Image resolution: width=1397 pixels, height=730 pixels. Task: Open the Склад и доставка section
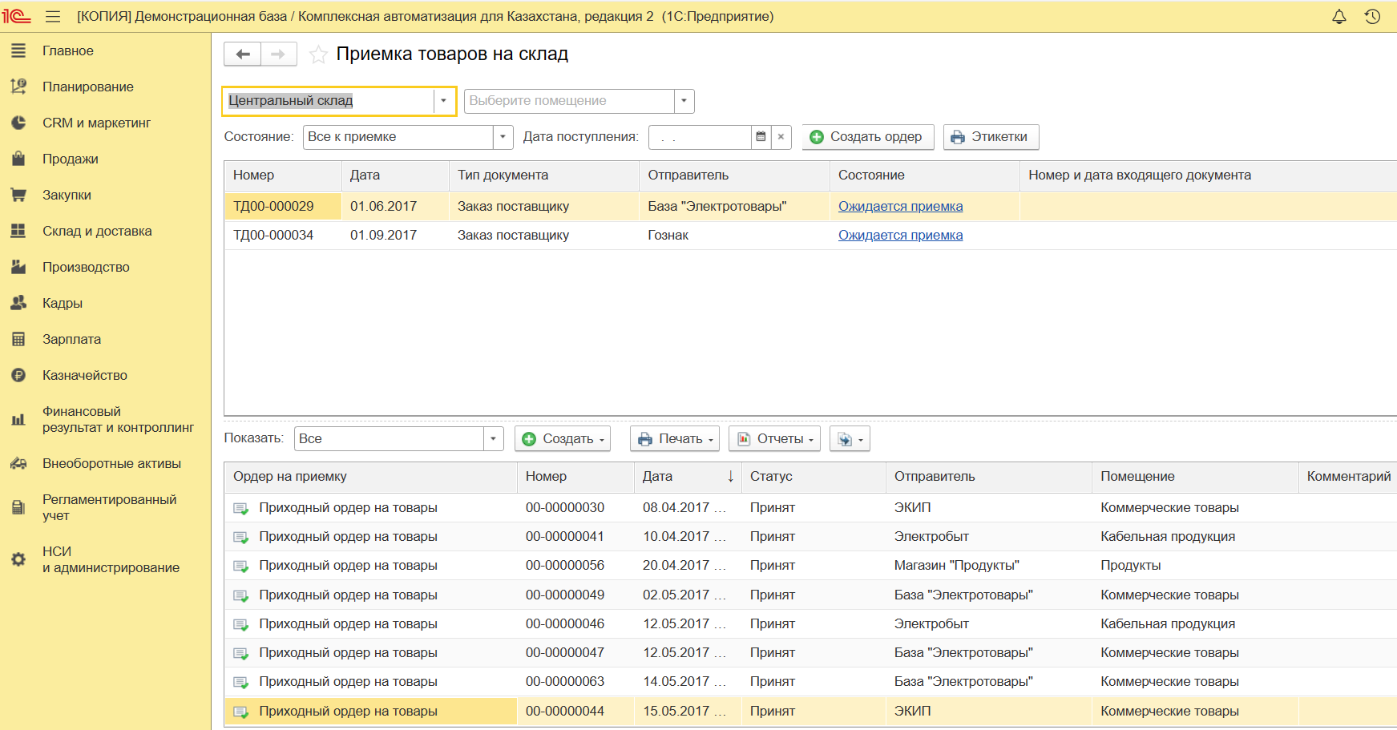tap(96, 231)
